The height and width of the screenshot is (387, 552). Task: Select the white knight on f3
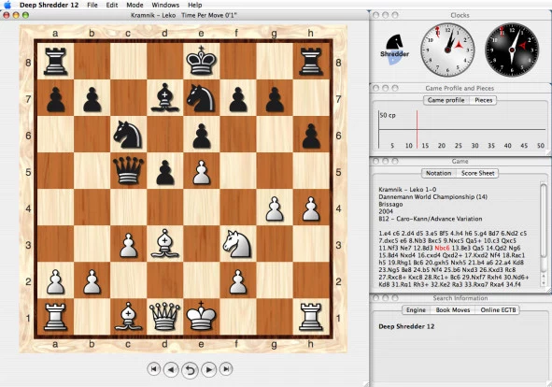pos(237,244)
